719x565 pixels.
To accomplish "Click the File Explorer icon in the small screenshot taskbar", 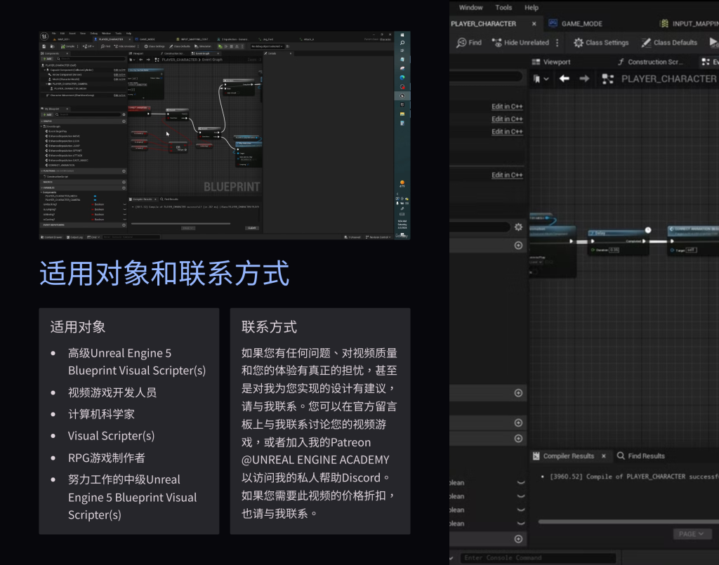I will [402, 114].
